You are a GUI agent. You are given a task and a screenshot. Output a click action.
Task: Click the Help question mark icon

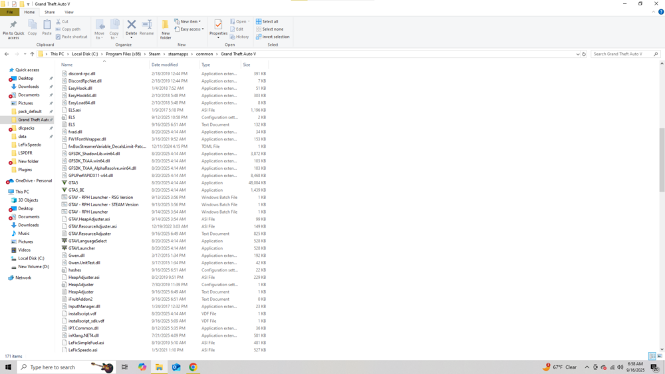pyautogui.click(x=661, y=12)
